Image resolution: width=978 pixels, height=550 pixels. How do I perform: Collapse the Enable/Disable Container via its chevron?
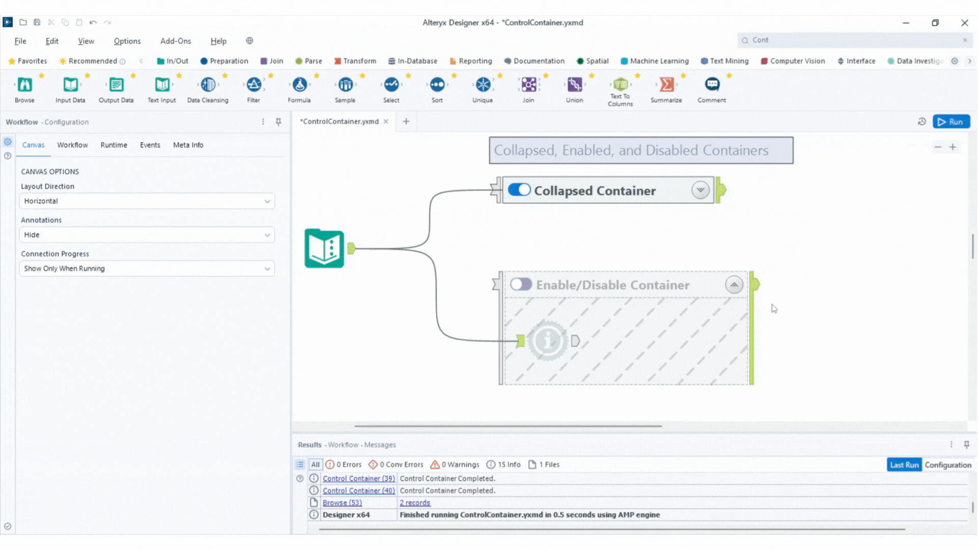[x=733, y=285]
